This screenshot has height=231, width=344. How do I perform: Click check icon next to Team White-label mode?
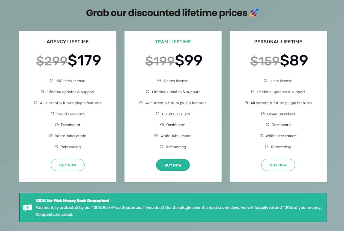(x=156, y=136)
